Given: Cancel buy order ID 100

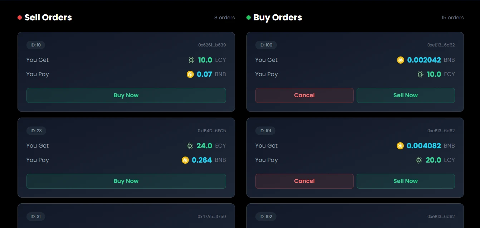Looking at the screenshot, I should [304, 95].
